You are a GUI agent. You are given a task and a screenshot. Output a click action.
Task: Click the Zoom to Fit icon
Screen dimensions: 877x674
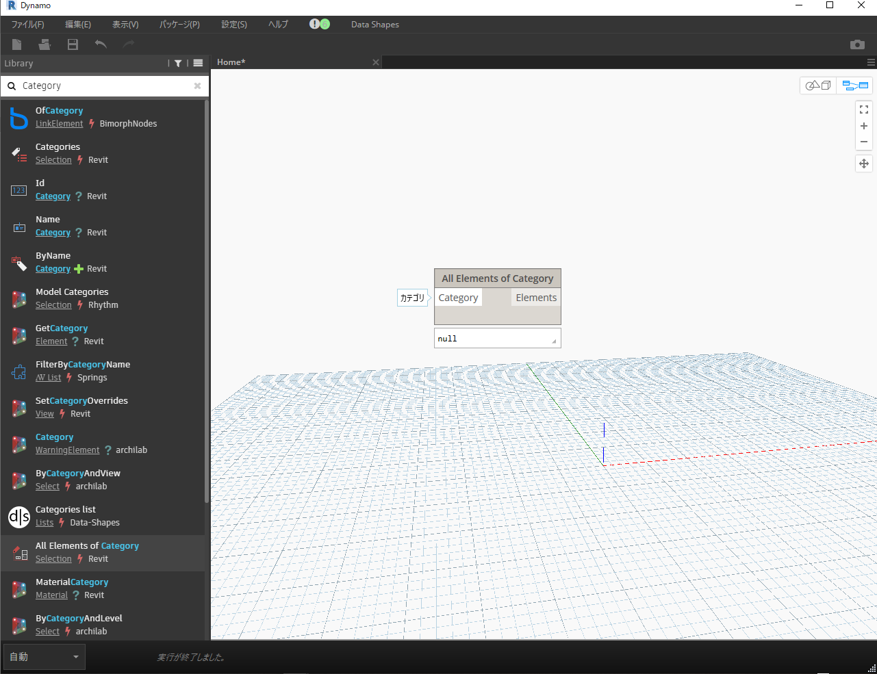[864, 109]
